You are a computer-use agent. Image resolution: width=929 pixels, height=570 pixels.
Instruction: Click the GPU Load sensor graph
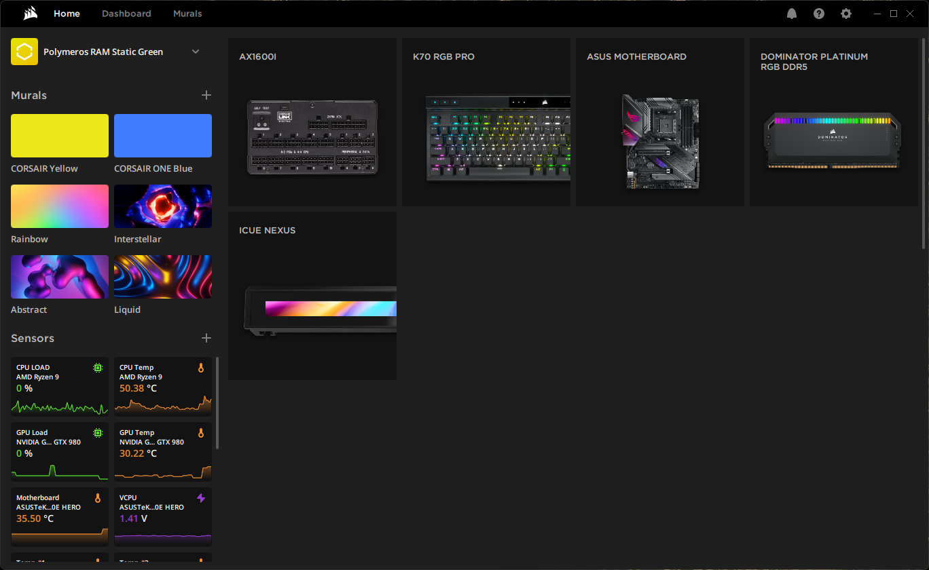(x=60, y=472)
